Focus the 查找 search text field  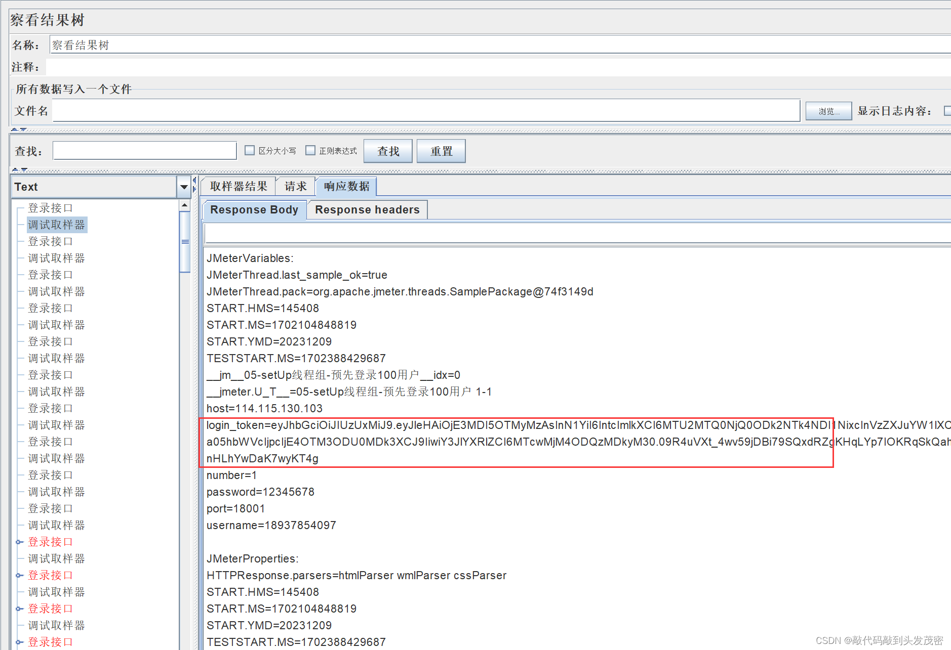pos(145,151)
